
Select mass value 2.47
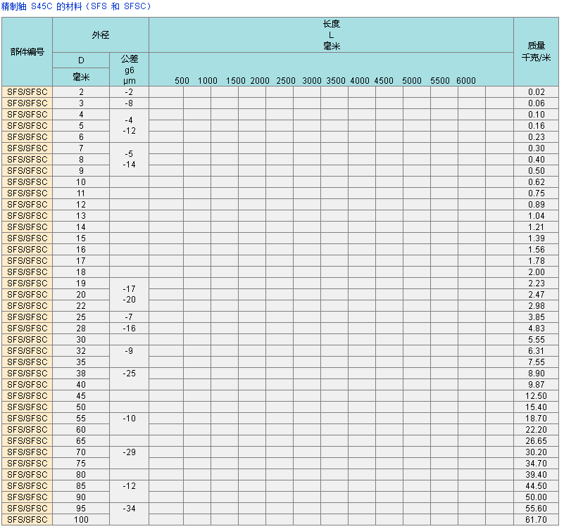(537, 294)
